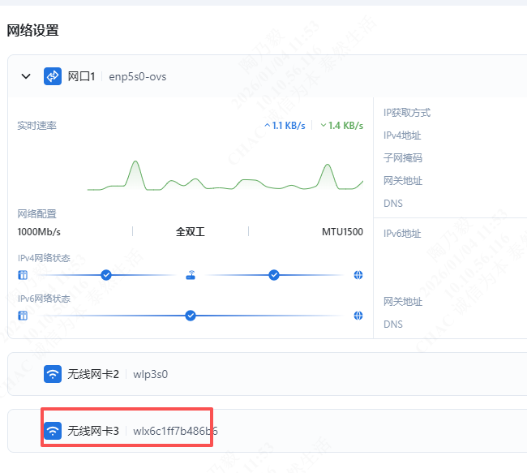Click the upload speed 1.1 KB/s

[x=285, y=126]
